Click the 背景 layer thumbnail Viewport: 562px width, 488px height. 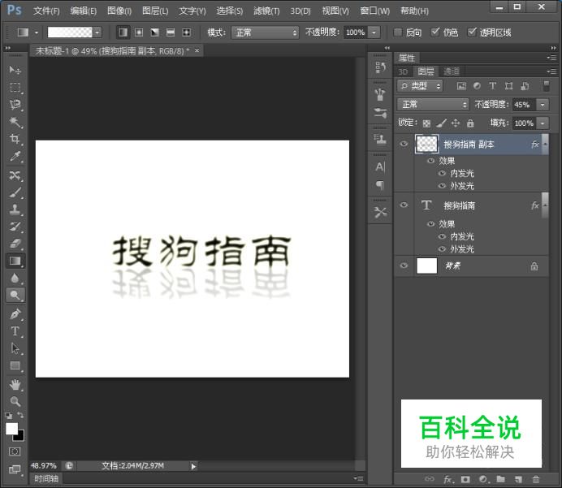[426, 266]
